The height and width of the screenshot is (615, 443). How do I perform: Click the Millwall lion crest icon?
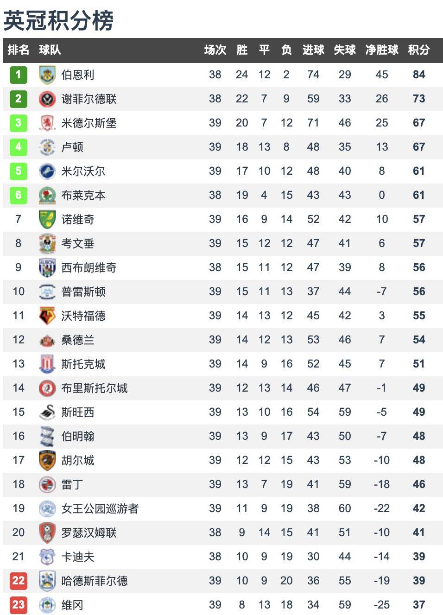click(x=47, y=171)
